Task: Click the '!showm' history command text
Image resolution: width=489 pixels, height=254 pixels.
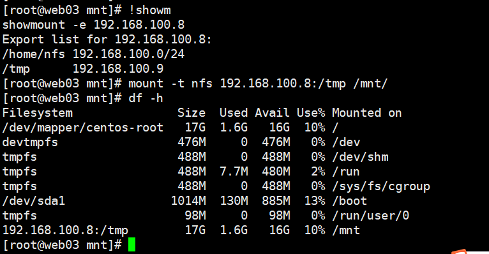Action: (149, 10)
